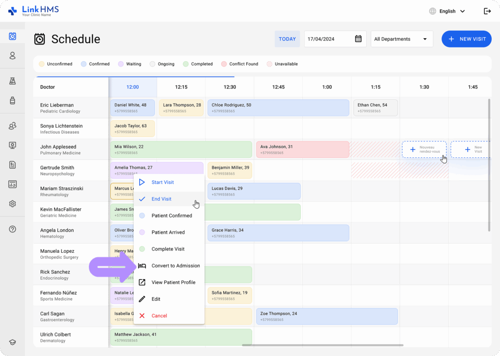Click the multi-user group sidebar icon
The height and width of the screenshot is (356, 500).
(13, 126)
